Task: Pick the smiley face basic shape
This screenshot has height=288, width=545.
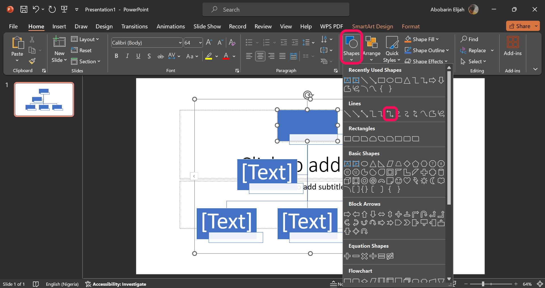Action: point(399,181)
